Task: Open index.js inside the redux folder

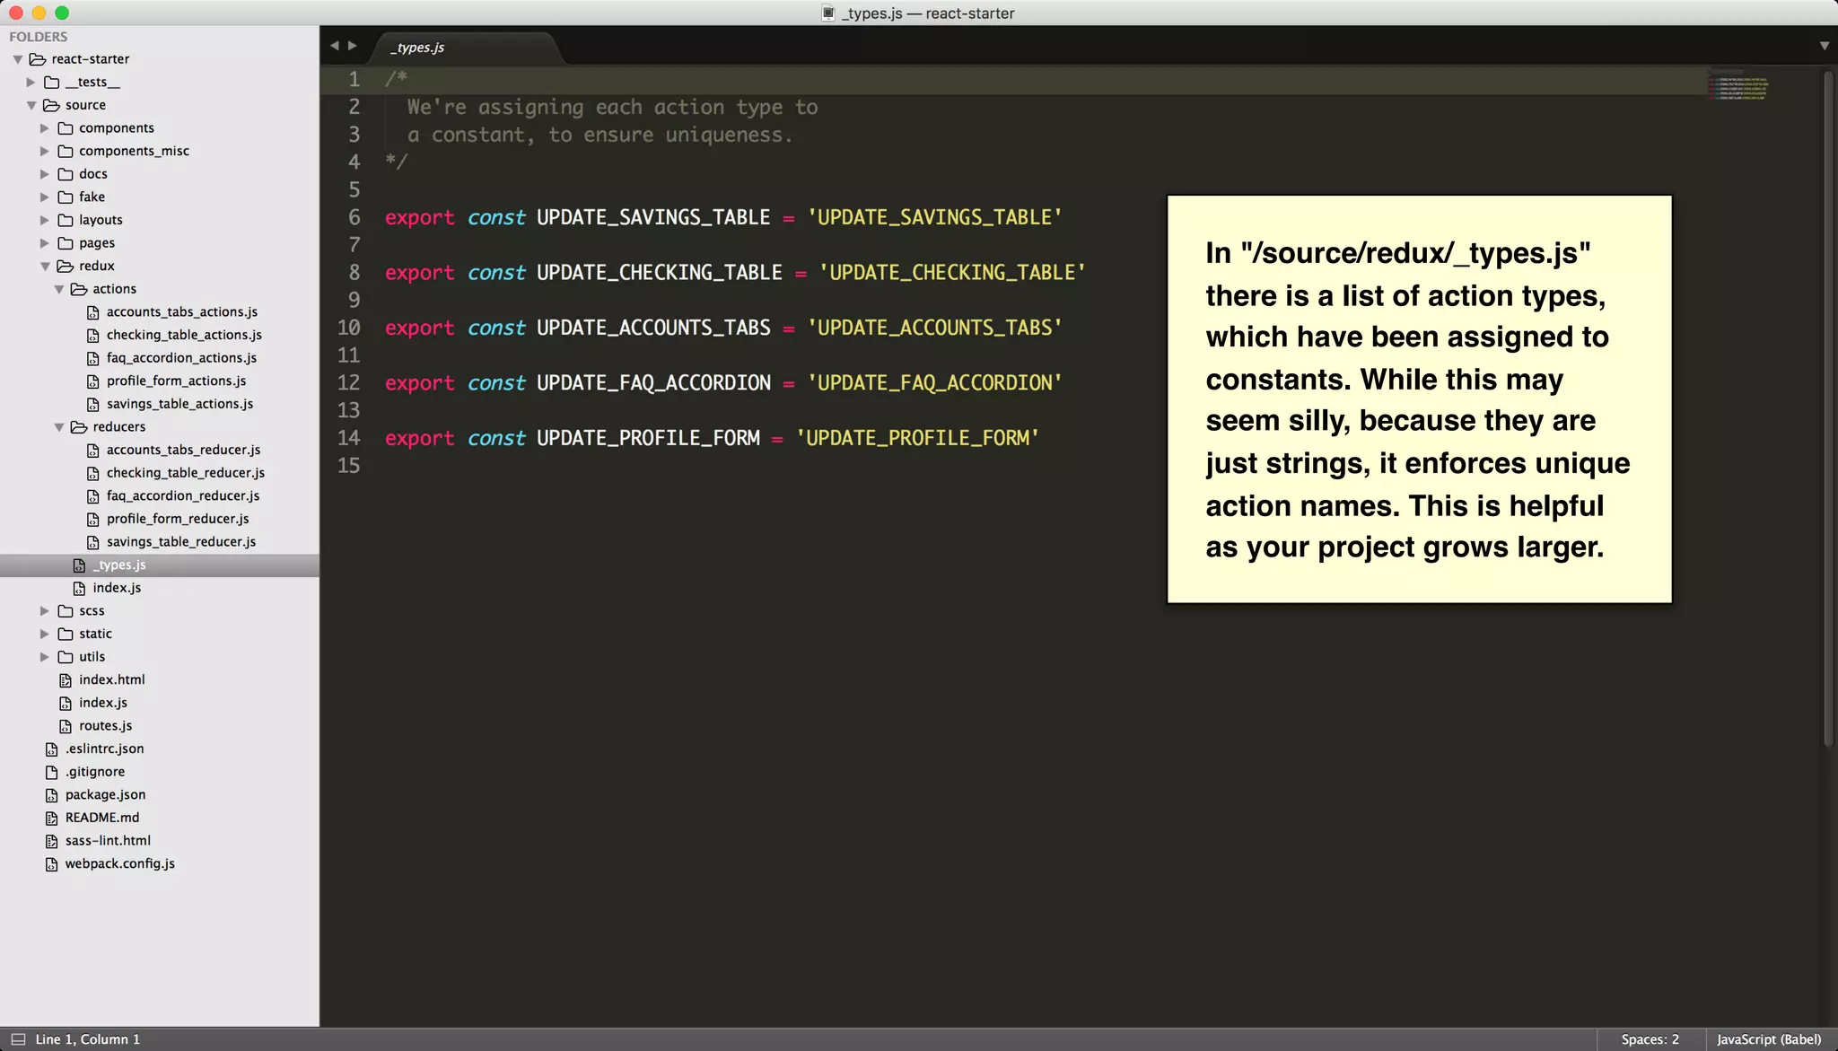Action: 117,588
